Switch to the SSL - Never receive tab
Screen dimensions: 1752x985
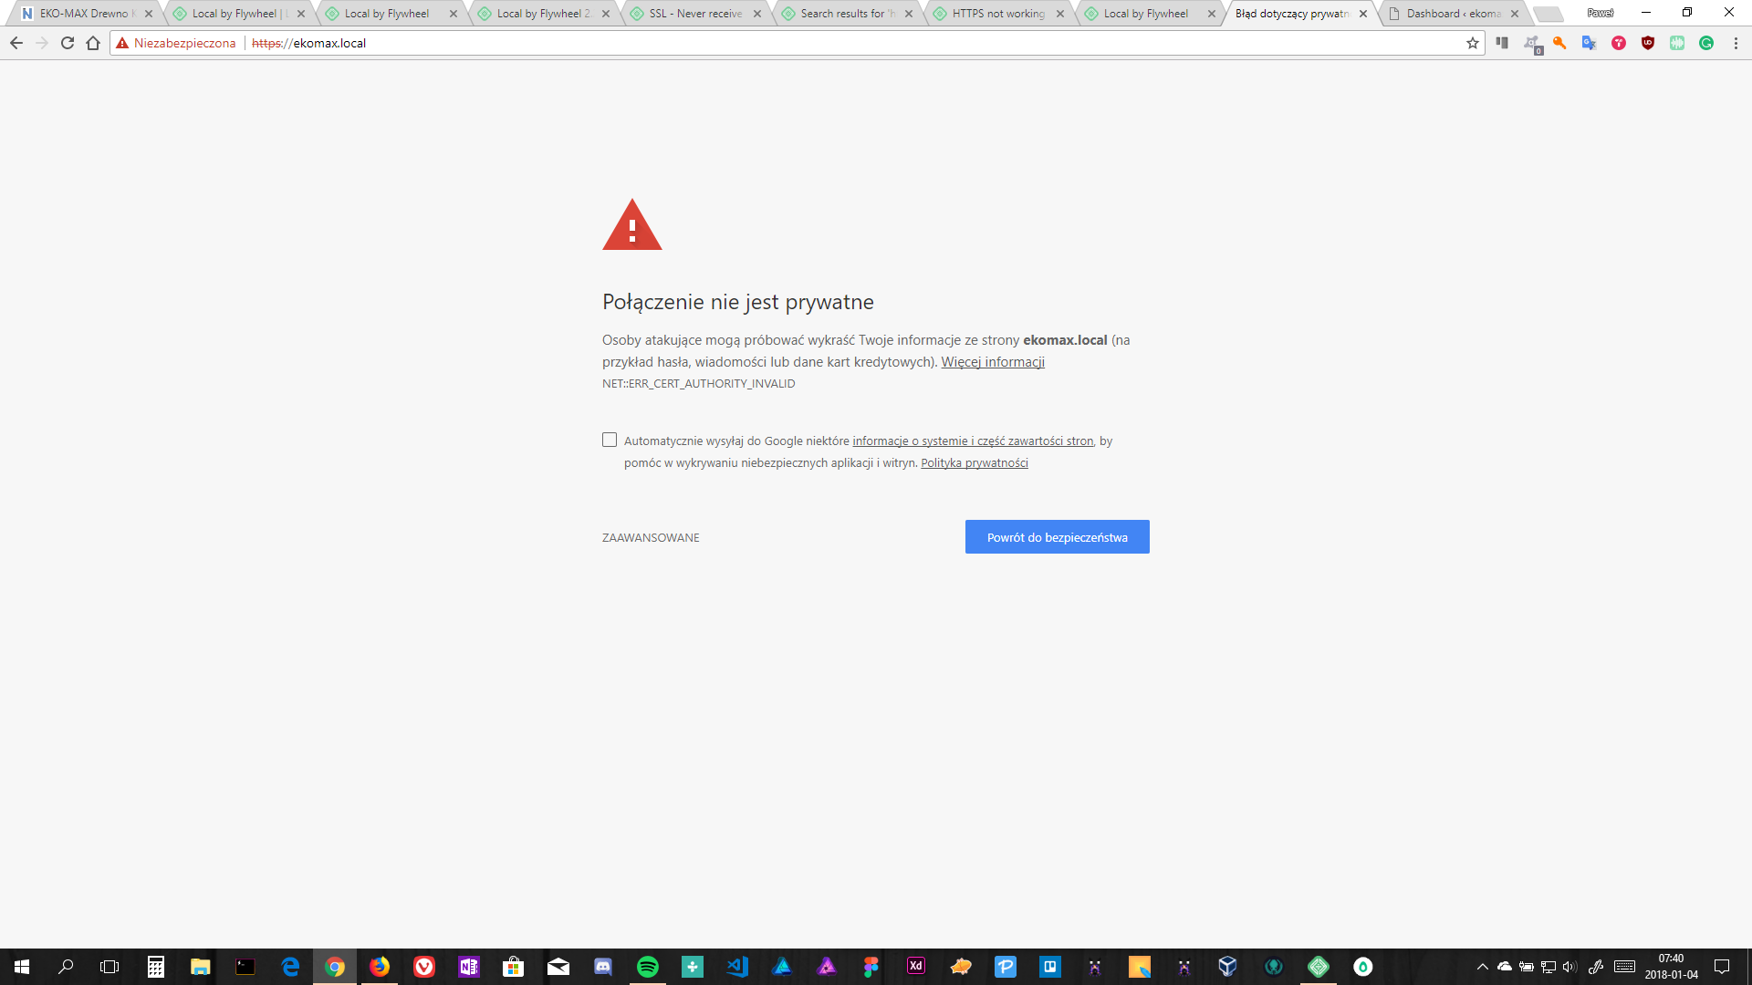click(695, 14)
